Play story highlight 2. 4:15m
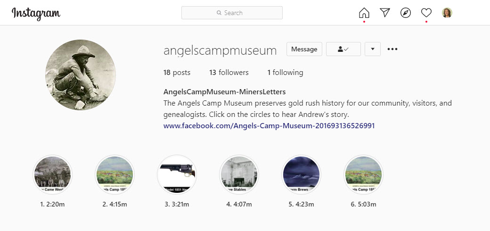 pyautogui.click(x=114, y=174)
